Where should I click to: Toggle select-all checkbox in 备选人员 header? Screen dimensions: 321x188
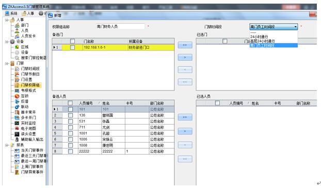(70, 103)
